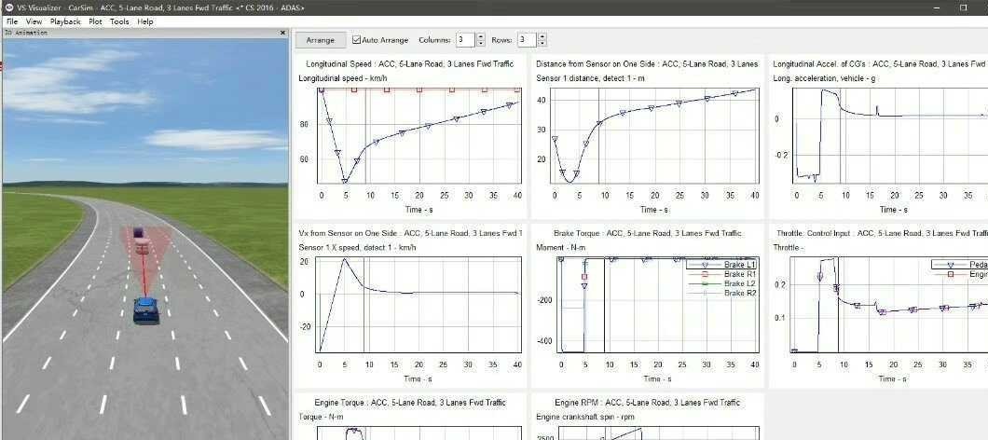Select the Brake R1 legend entry

722,274
